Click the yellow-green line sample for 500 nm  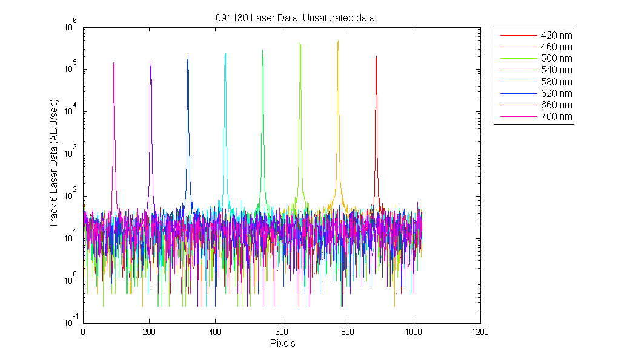point(518,58)
